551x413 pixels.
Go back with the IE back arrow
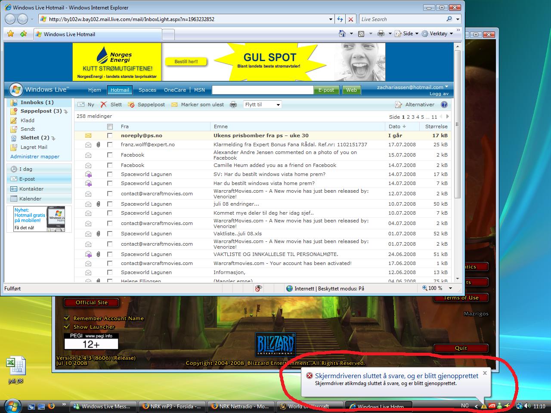point(10,19)
